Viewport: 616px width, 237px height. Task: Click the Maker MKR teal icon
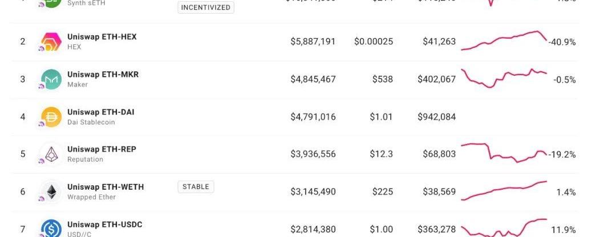tap(51, 79)
